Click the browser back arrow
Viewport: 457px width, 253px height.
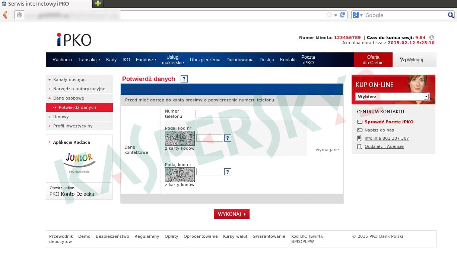click(5, 15)
